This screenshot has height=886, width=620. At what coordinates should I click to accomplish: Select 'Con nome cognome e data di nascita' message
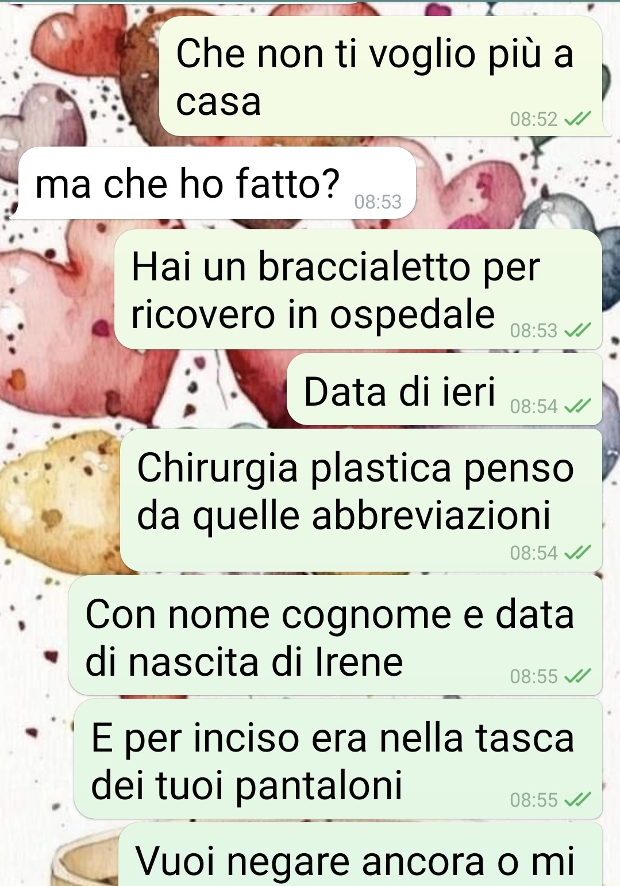click(x=335, y=635)
